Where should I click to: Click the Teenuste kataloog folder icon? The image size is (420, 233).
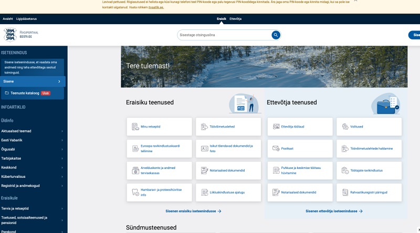point(7,93)
